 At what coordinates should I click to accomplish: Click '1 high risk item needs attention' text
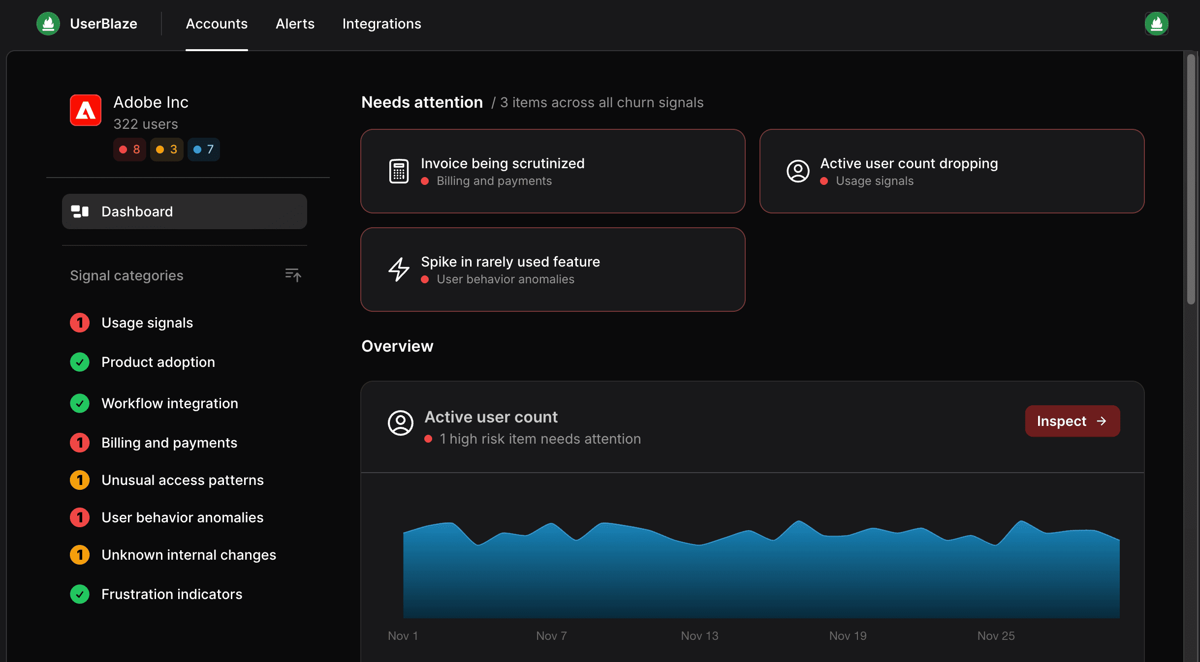(540, 439)
